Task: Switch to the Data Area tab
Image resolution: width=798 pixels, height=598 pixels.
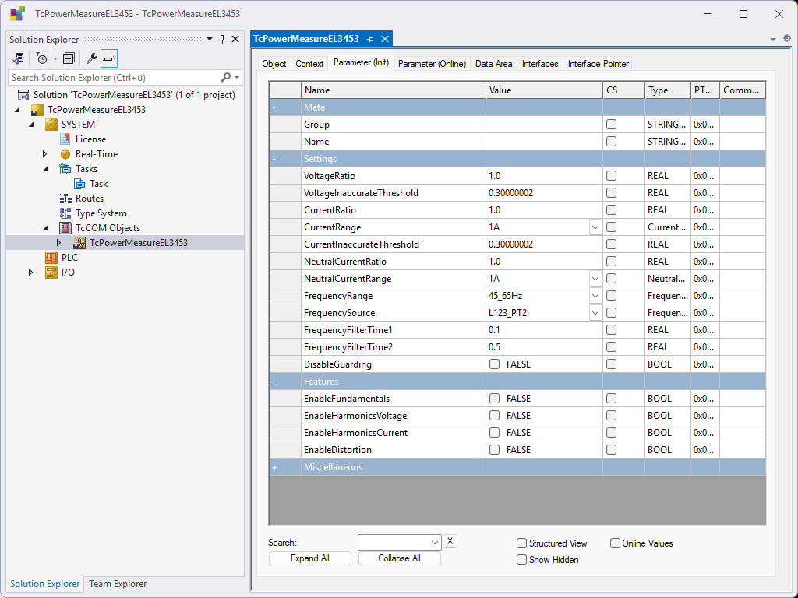Action: point(493,64)
